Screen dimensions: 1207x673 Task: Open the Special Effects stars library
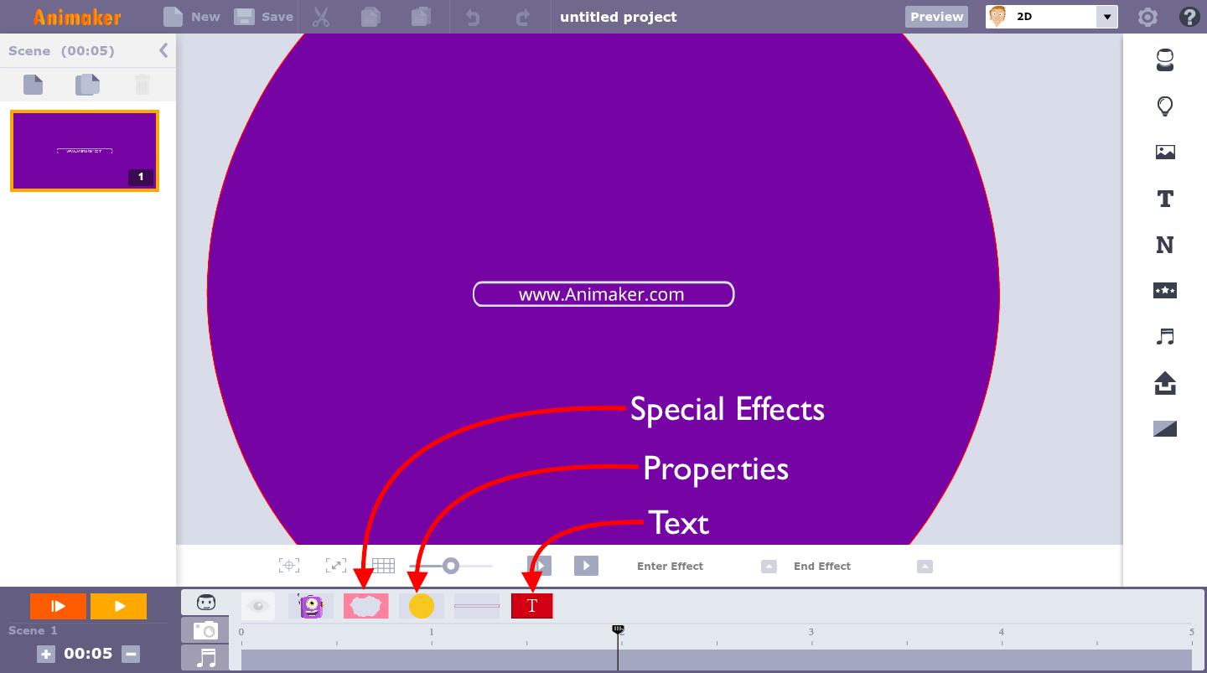(1165, 291)
